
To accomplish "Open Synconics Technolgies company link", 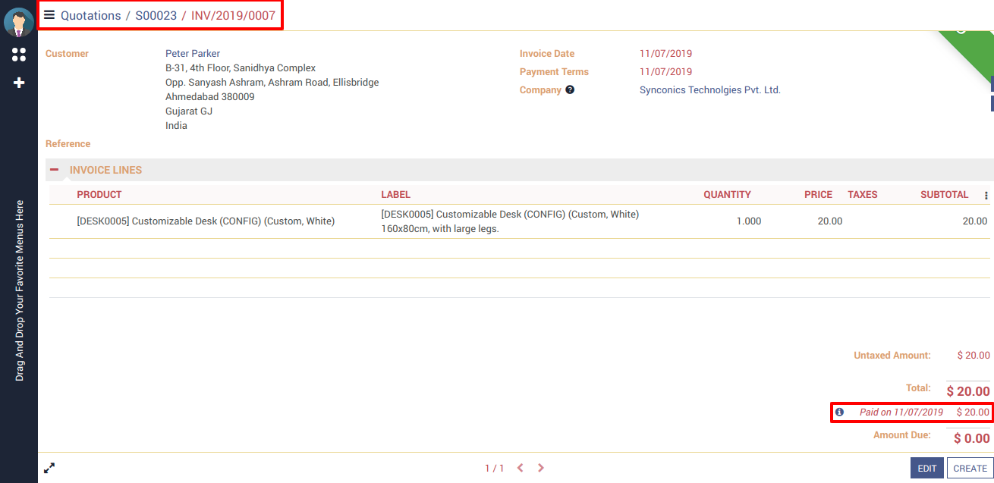I will 709,89.
